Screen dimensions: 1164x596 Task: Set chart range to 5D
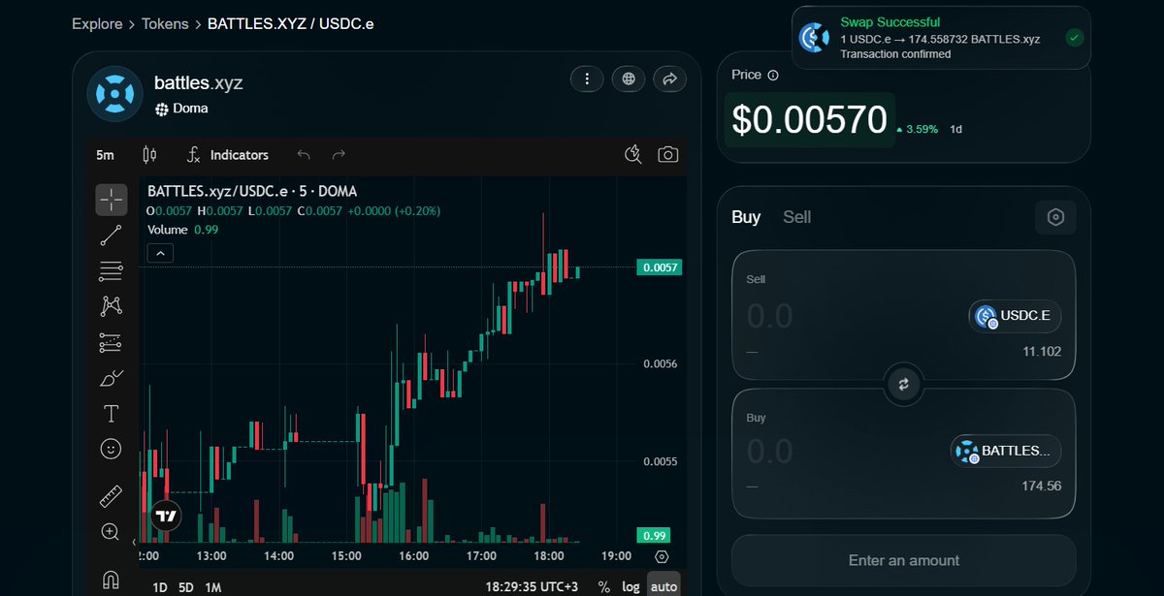pos(186,587)
